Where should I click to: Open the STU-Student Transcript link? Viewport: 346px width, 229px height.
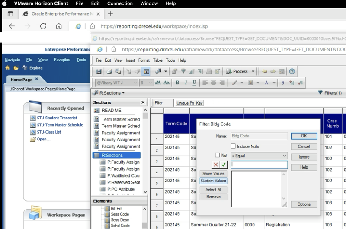(57, 118)
